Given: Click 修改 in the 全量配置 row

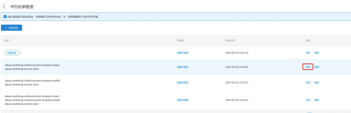Looking at the screenshot, I should click(308, 53).
